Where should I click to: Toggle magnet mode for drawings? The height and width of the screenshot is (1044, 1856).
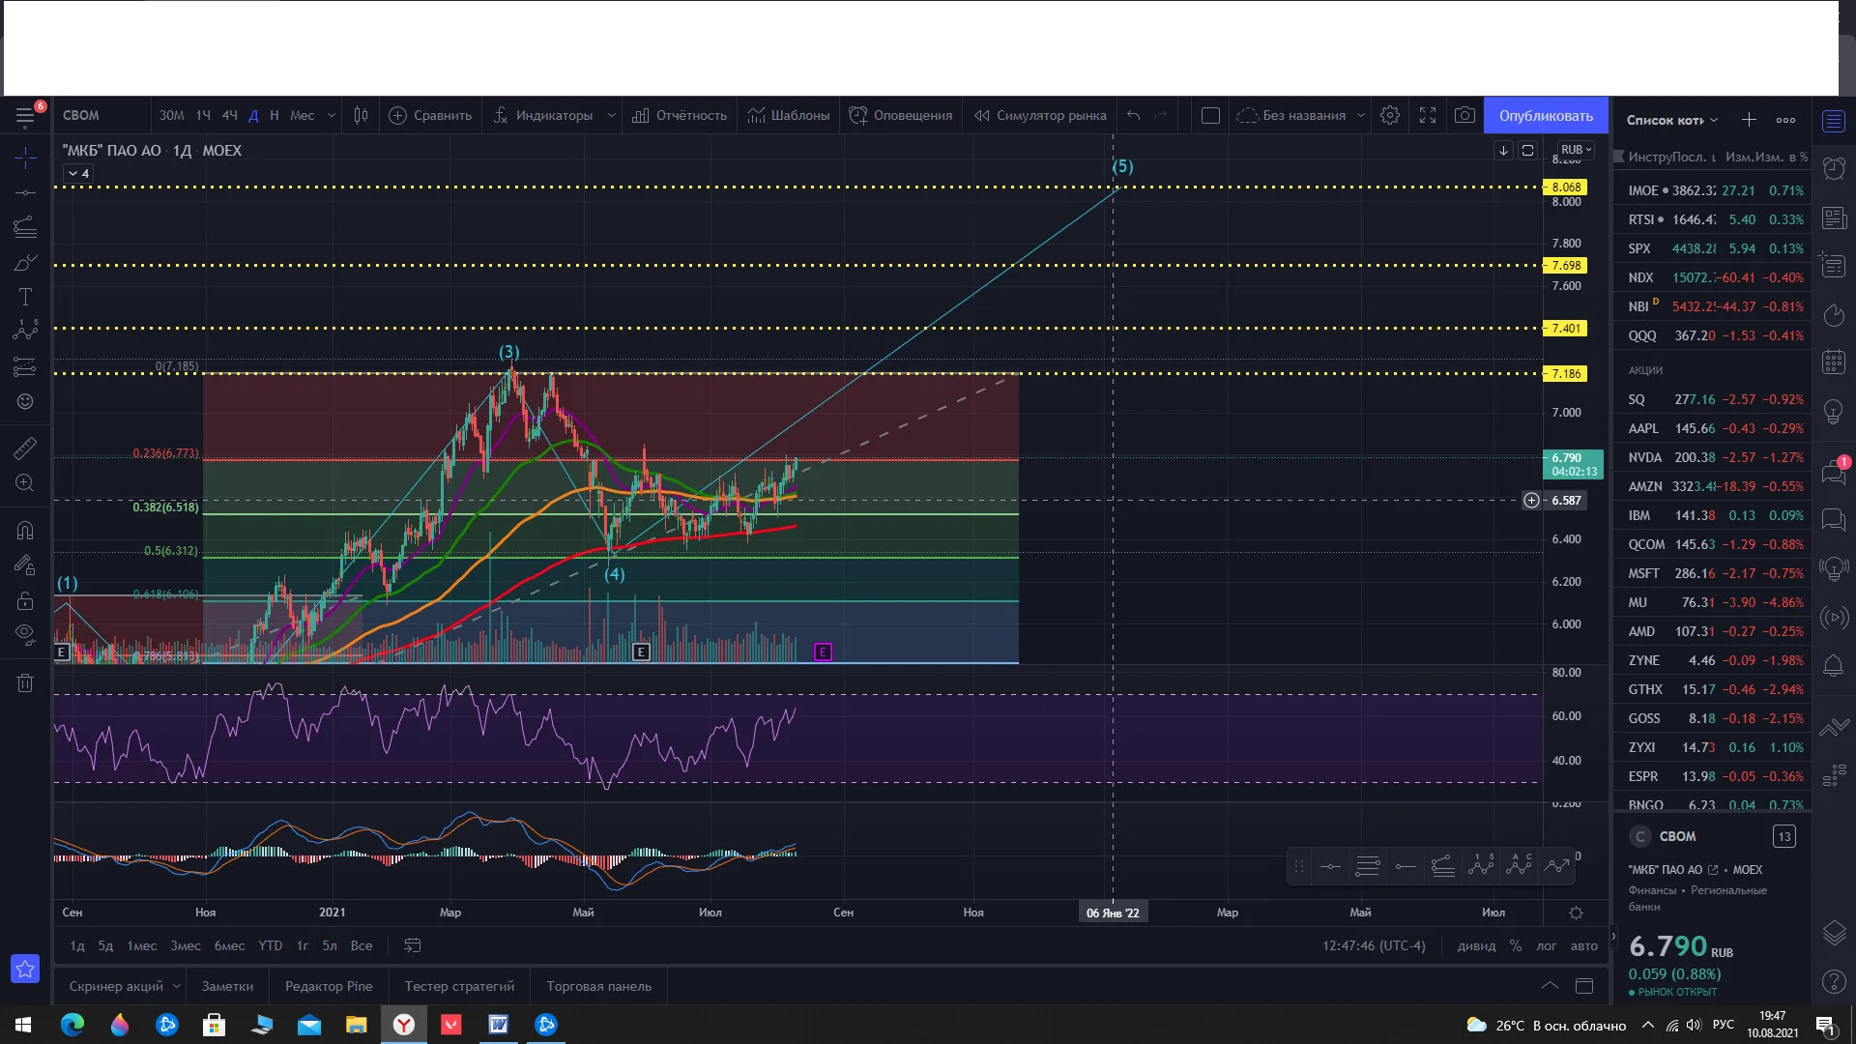pos(25,531)
